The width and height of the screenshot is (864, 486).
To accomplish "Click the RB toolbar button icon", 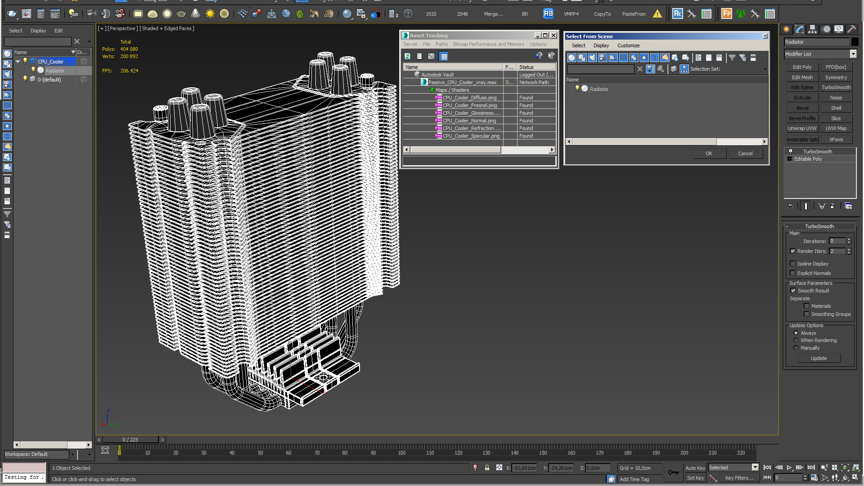I will [548, 13].
